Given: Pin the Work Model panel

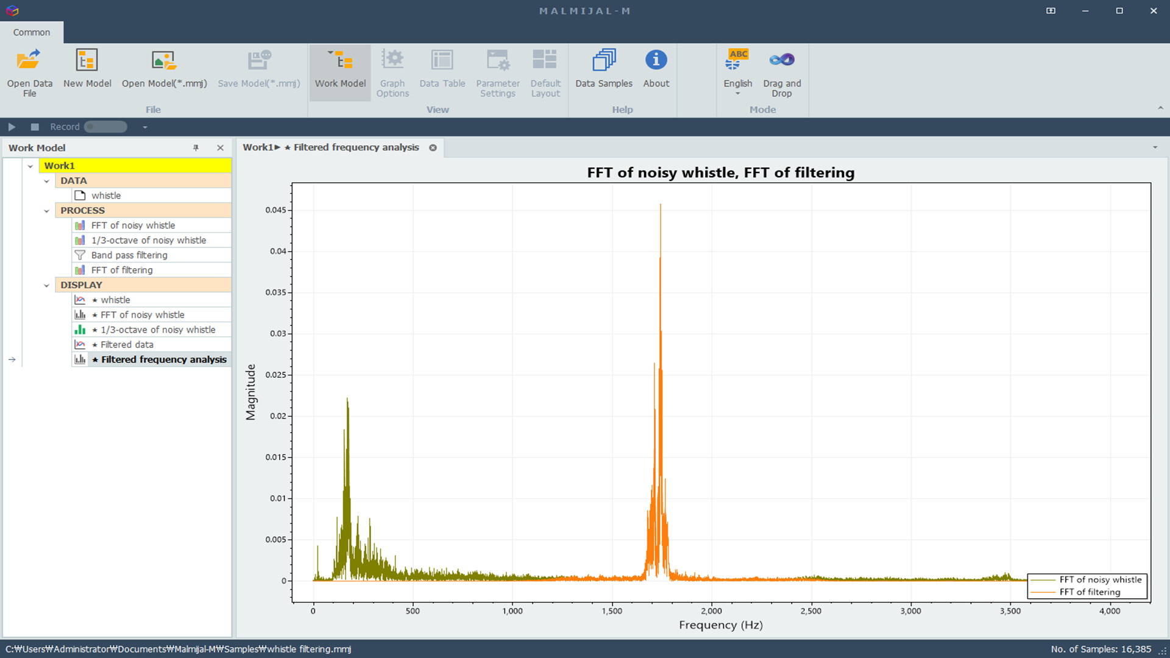Looking at the screenshot, I should click(196, 147).
